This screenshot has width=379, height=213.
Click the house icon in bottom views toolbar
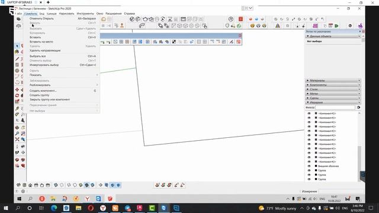(x=30, y=185)
